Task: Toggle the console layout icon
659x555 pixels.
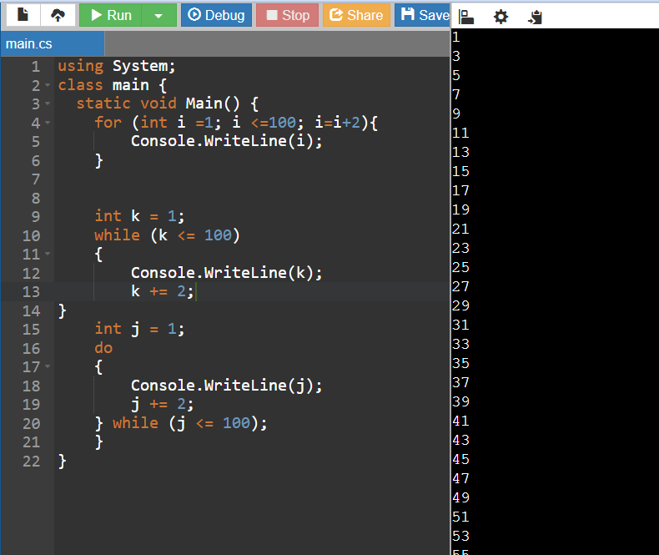Action: tap(466, 18)
